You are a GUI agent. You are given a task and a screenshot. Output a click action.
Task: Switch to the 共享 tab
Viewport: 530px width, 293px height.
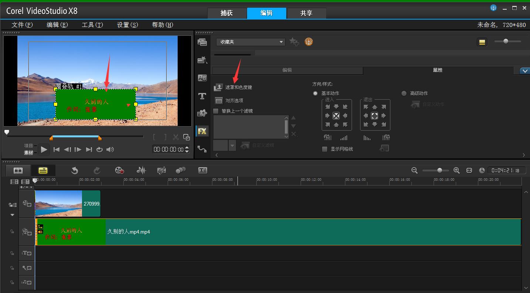pos(306,13)
